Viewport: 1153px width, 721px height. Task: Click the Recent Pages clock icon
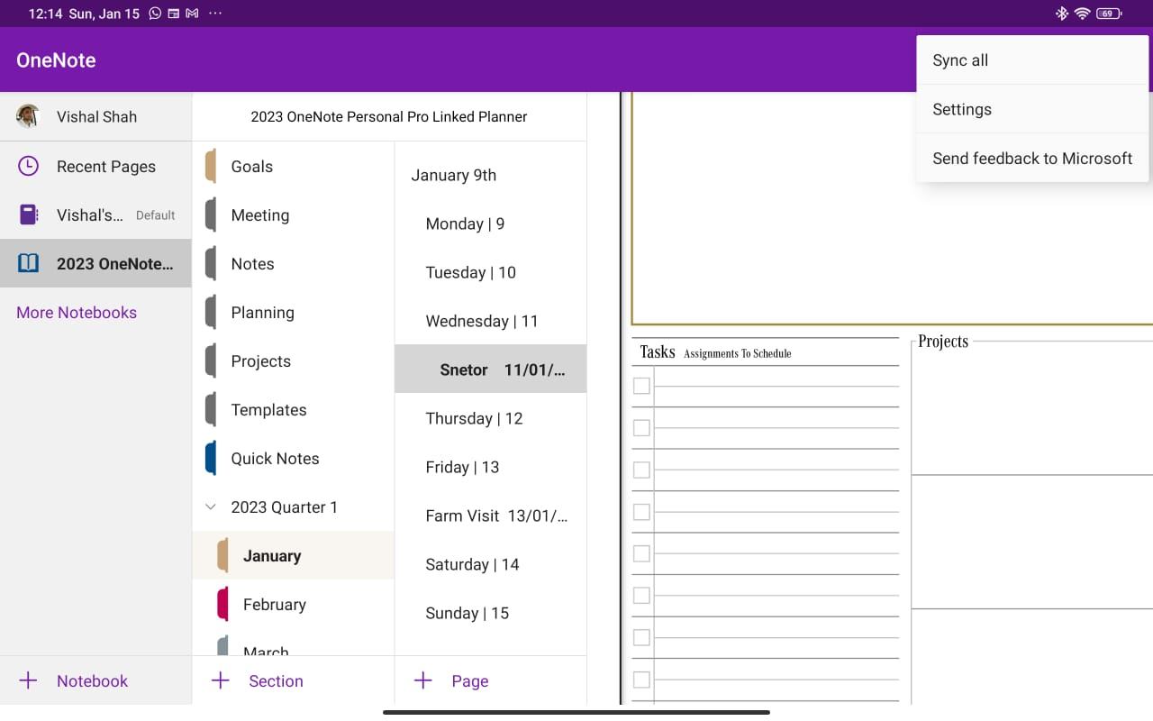28,166
